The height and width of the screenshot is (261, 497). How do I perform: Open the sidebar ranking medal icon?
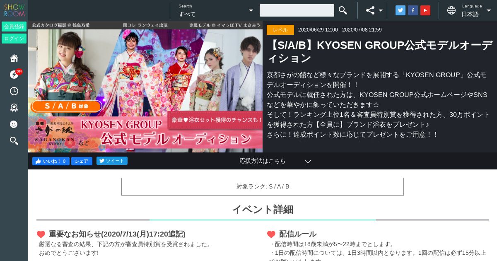click(14, 108)
